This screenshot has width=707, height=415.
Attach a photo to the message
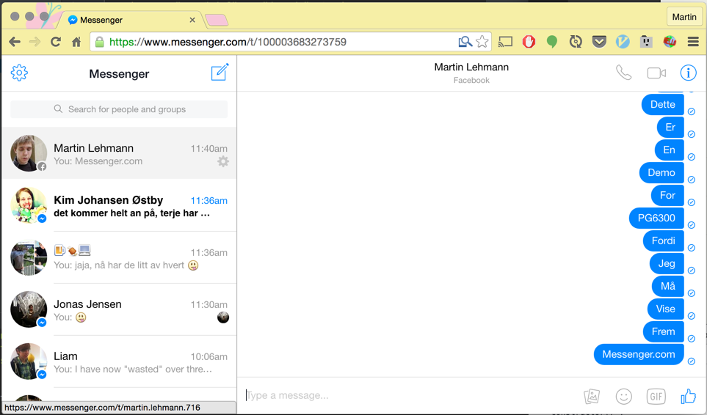click(592, 396)
